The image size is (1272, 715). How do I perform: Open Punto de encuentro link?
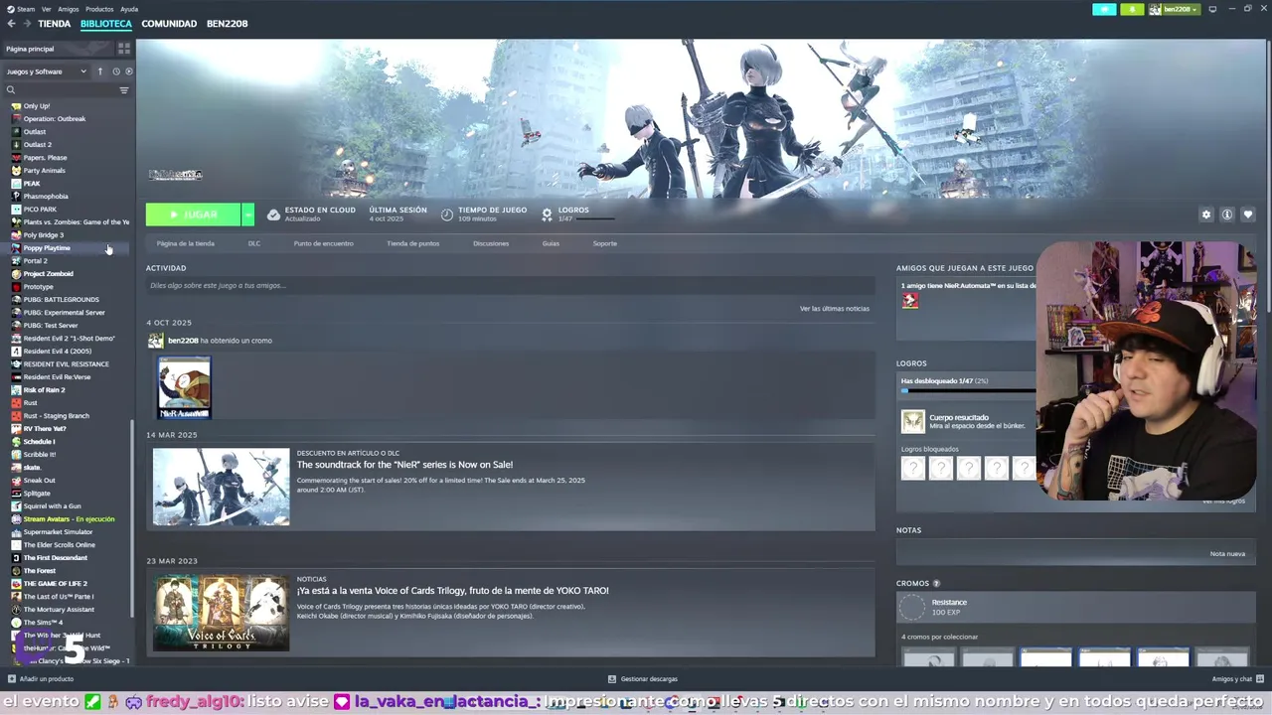323,243
